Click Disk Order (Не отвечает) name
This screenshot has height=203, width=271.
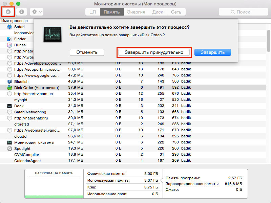37,88
